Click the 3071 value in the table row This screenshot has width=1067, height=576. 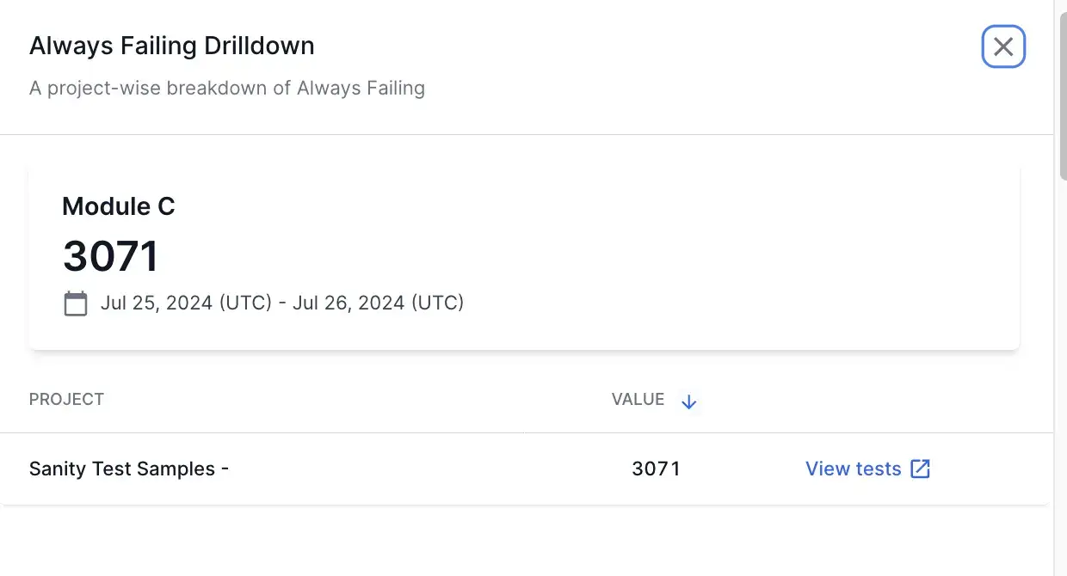656,469
